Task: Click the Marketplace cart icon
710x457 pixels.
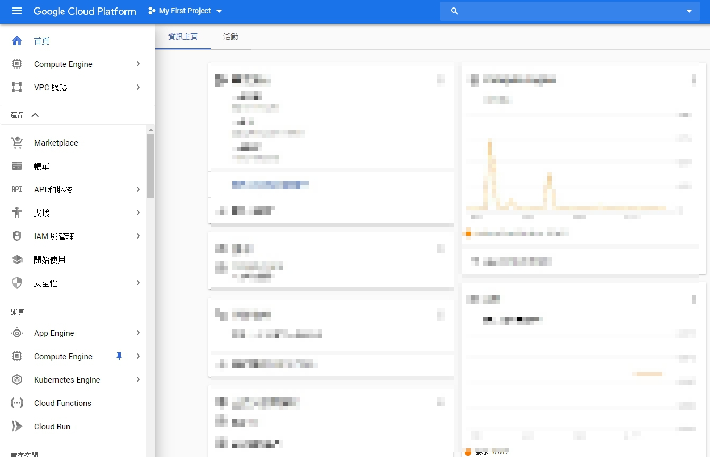Action: (17, 142)
